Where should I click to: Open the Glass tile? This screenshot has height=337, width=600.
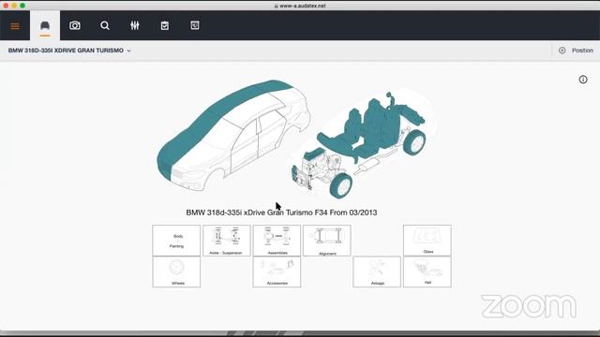point(427,241)
